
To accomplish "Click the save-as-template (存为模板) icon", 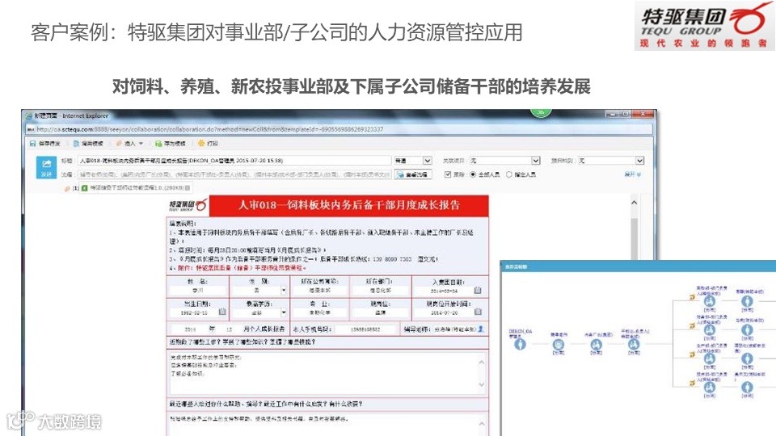I will (x=158, y=144).
